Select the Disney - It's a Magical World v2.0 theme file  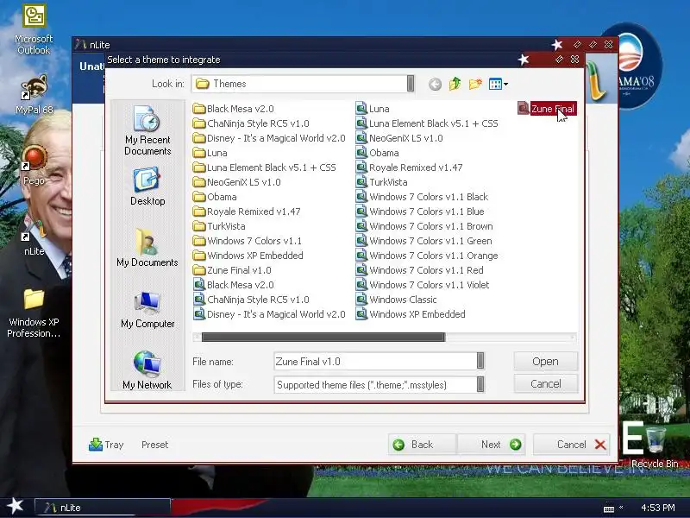(x=269, y=314)
